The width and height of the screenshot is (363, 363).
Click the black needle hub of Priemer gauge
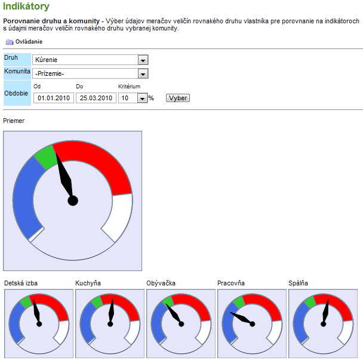pos(73,201)
